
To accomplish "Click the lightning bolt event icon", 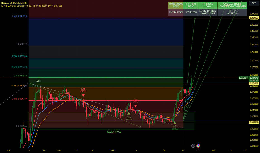I will (193, 146).
